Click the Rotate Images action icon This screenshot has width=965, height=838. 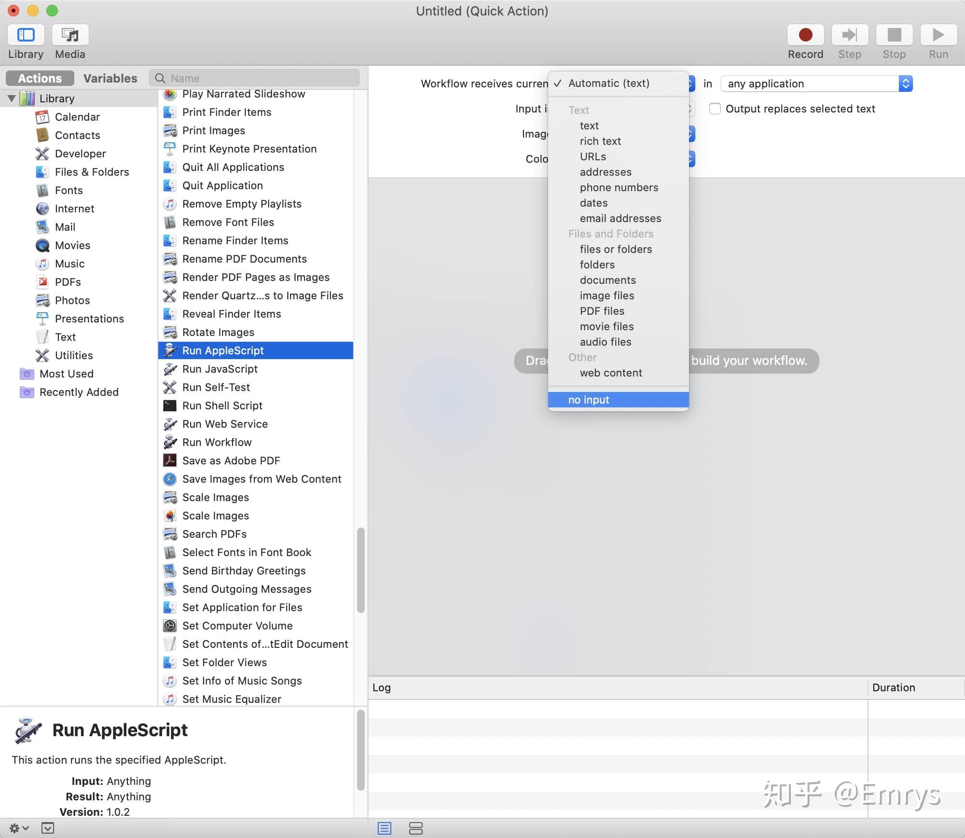[170, 332]
